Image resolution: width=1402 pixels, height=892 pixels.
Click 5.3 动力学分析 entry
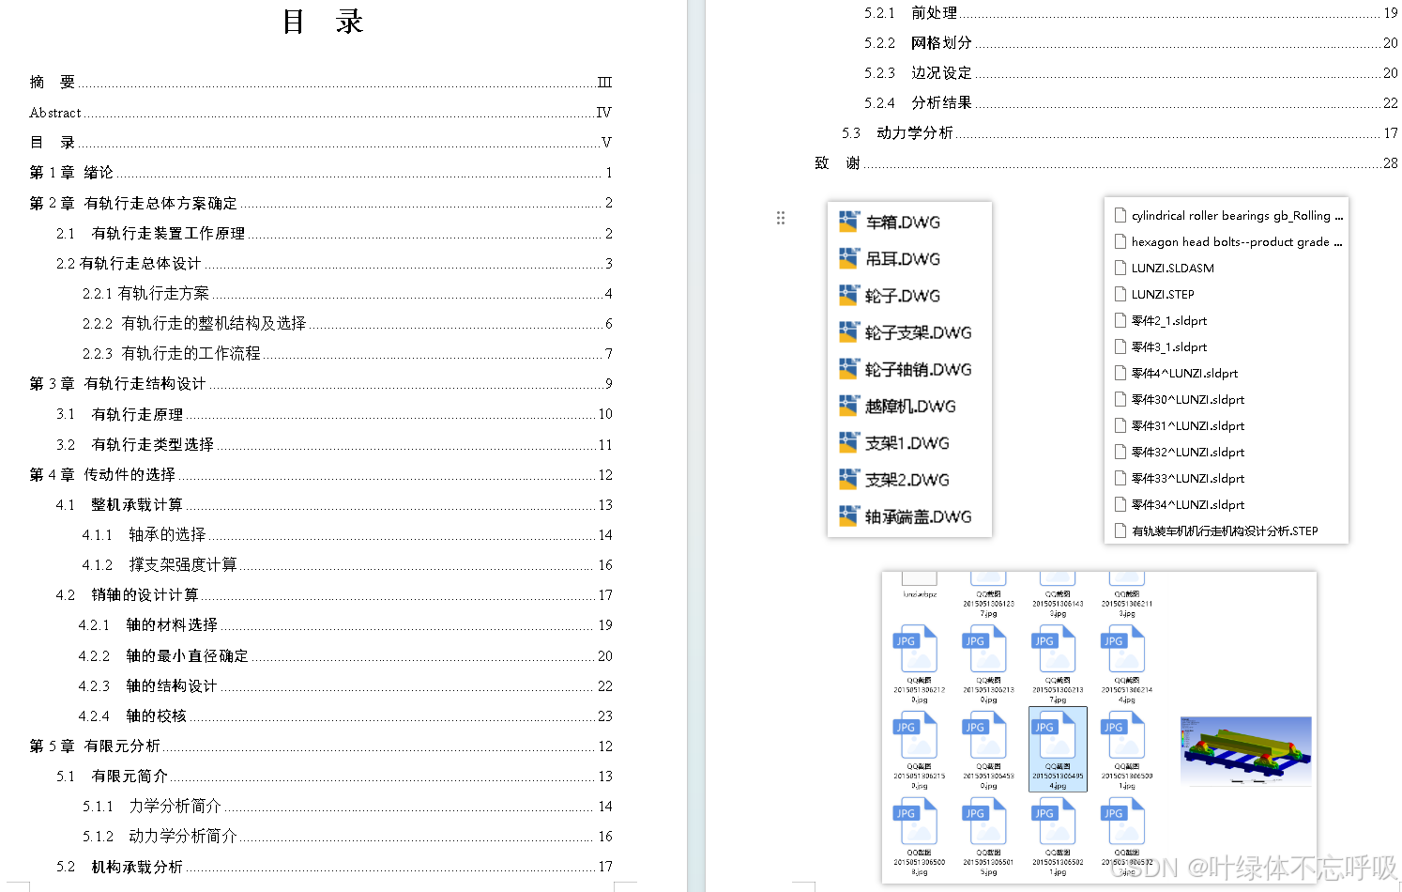[x=1120, y=132]
